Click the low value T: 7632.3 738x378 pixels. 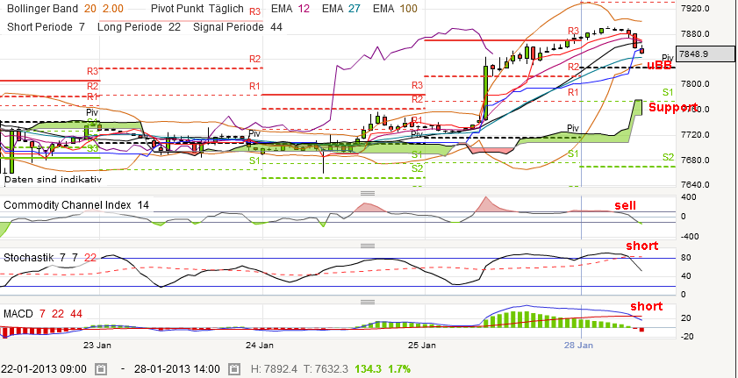coord(326,368)
